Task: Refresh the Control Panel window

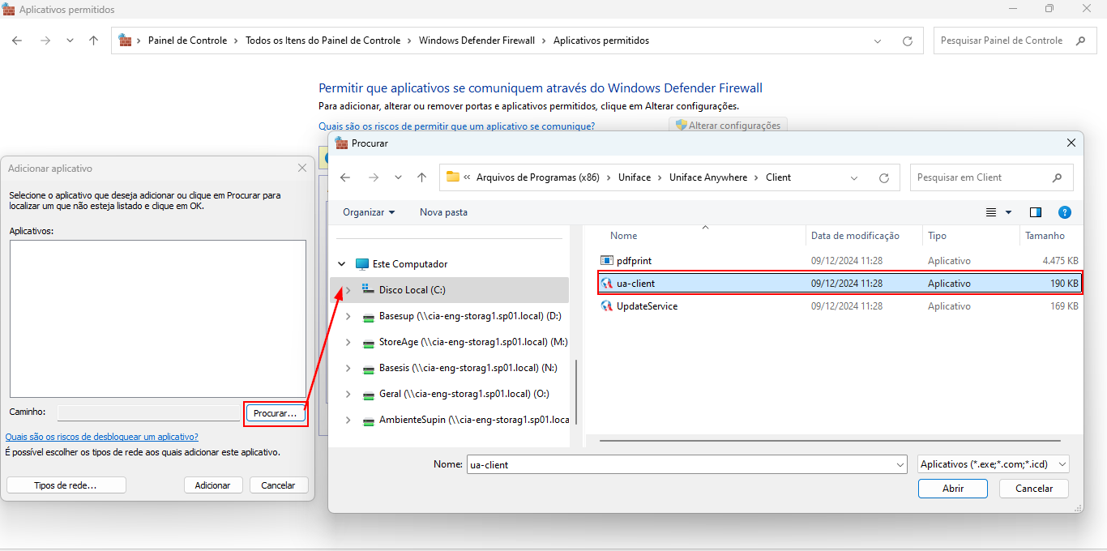Action: [x=908, y=41]
